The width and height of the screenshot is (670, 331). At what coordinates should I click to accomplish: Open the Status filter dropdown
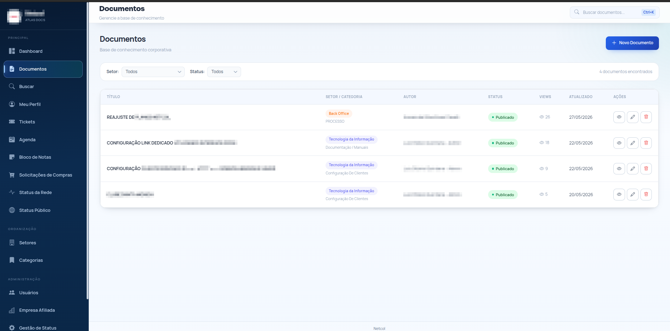pos(224,72)
